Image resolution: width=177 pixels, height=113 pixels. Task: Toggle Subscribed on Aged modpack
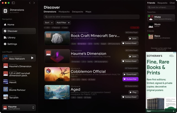click(130, 97)
